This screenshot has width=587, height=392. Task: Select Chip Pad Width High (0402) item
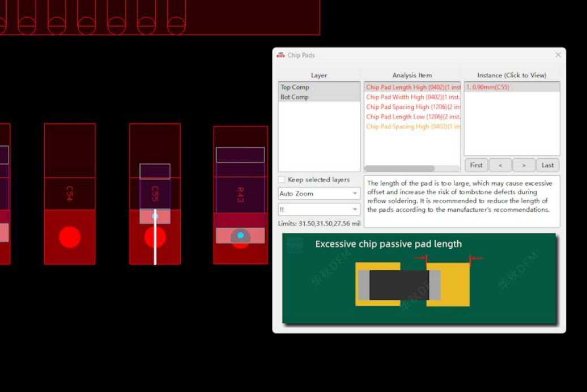(x=412, y=97)
